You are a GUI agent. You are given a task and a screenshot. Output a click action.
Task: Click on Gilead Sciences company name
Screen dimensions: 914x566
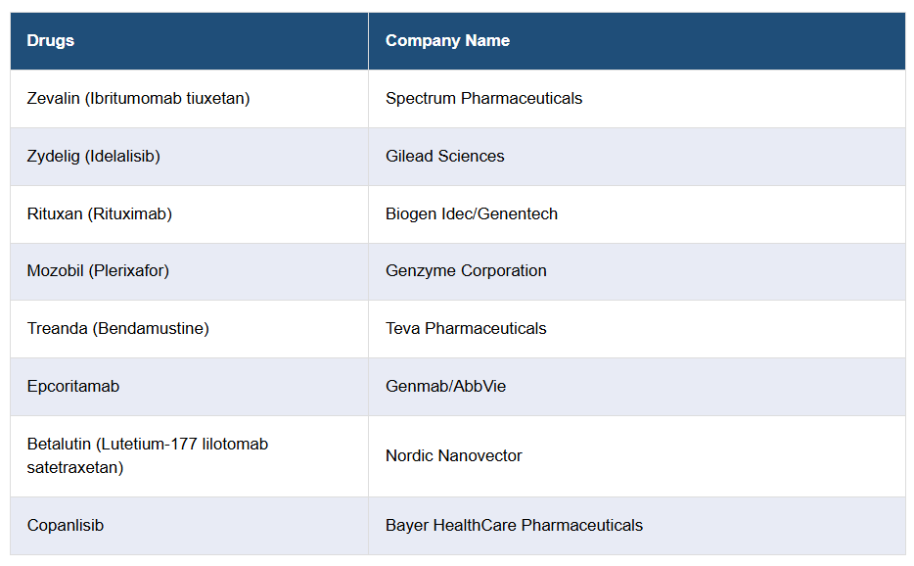click(445, 157)
